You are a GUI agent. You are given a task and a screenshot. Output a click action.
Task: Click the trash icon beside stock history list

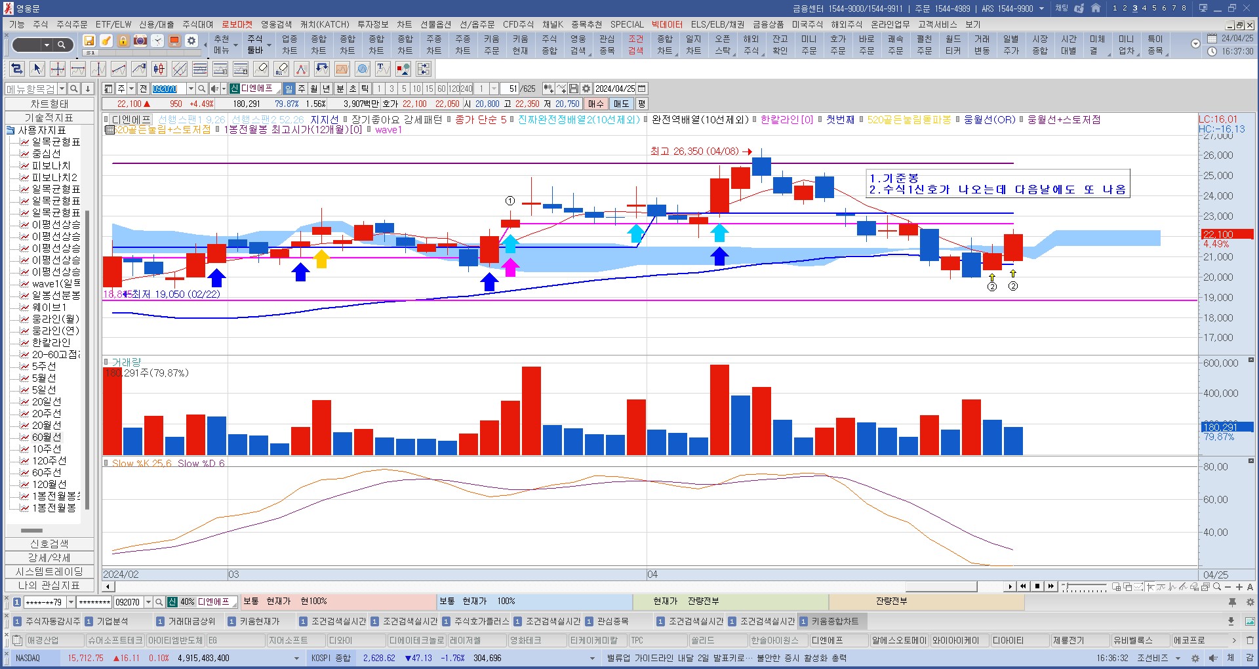(1250, 640)
